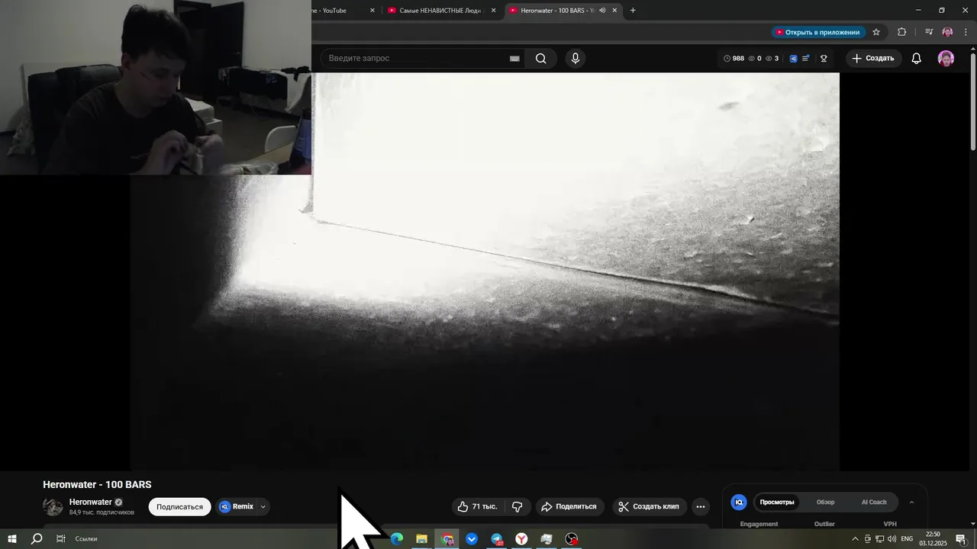Viewport: 977px width, 549px height.
Task: Close the Самые НЕНАВИСТНЫЕ Люди tab
Action: pyautogui.click(x=493, y=11)
